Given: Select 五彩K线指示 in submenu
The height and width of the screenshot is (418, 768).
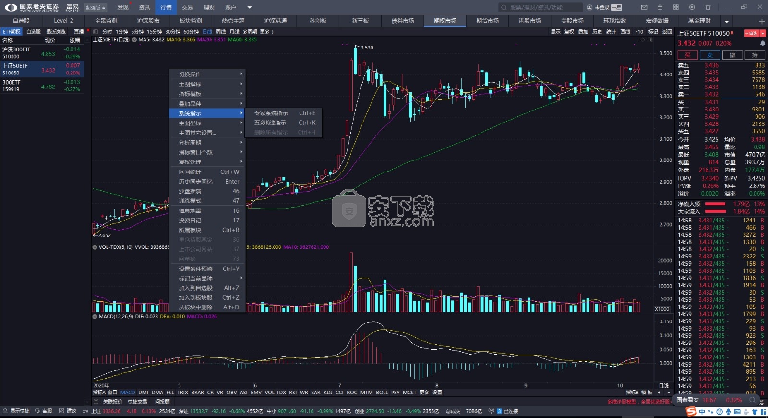Looking at the screenshot, I should point(284,123).
